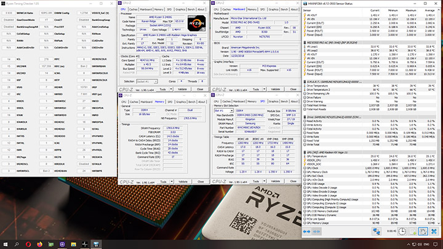Viewport: 443px width, 249px height.
Task: Open Graphics tab in CPU-Z Mainboard window
Action: click(x=273, y=9)
